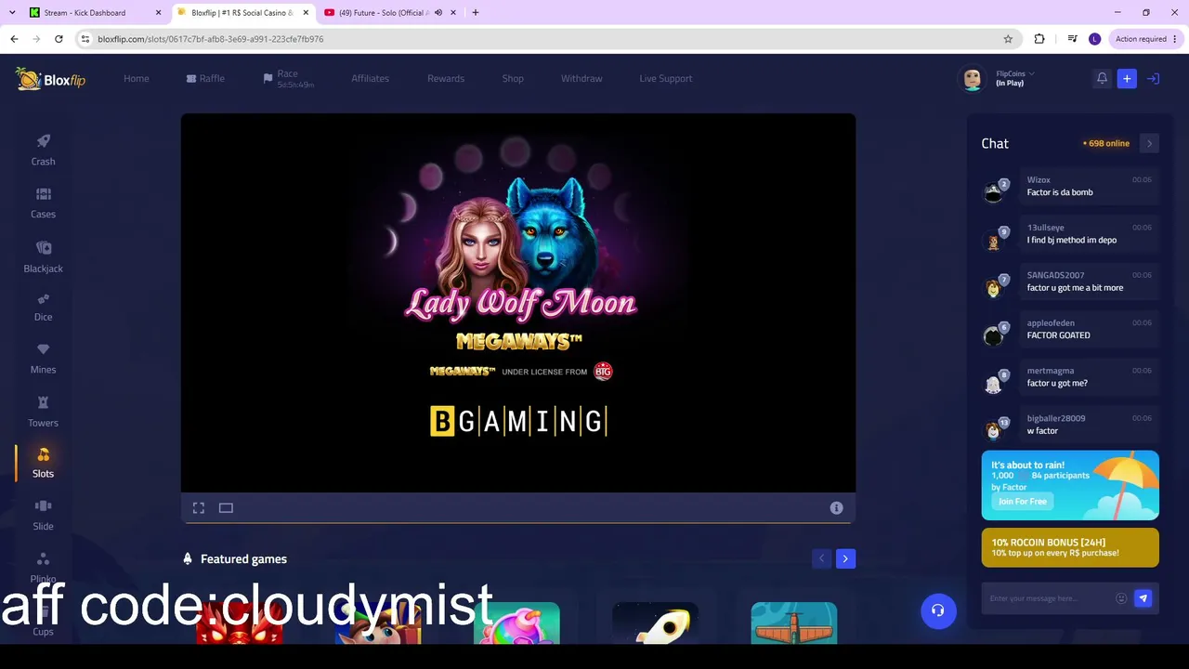Open Action required Chrome menu

point(1146,39)
